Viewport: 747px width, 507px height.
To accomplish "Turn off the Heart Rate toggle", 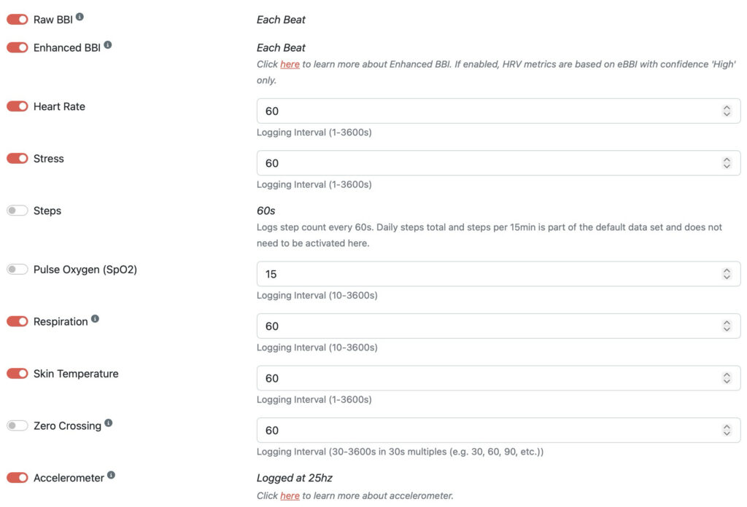I will [18, 106].
